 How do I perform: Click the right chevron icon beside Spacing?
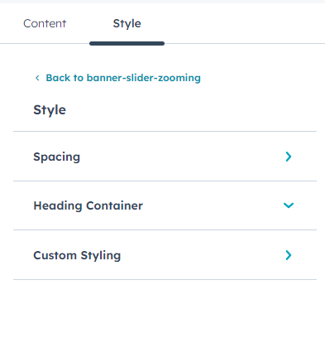[x=289, y=157]
